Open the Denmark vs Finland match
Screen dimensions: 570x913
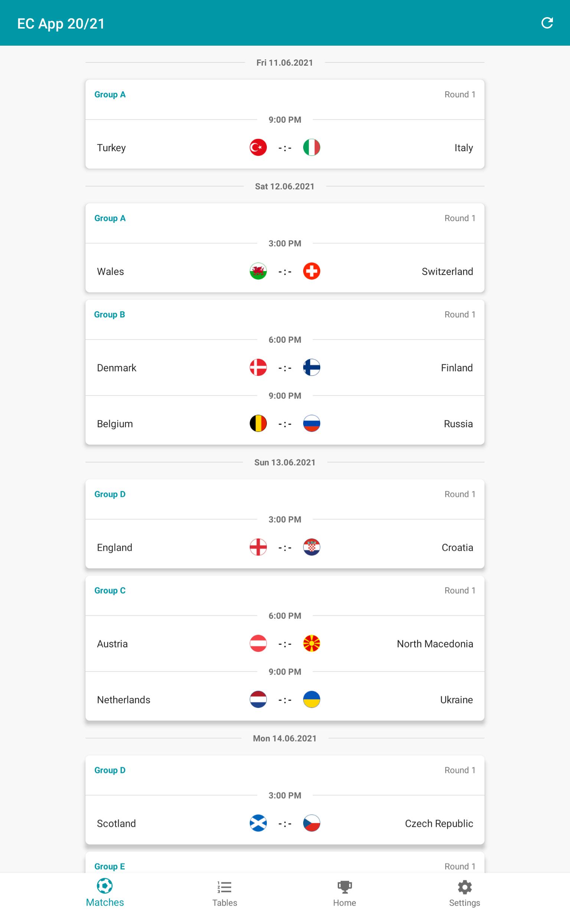pyautogui.click(x=285, y=367)
